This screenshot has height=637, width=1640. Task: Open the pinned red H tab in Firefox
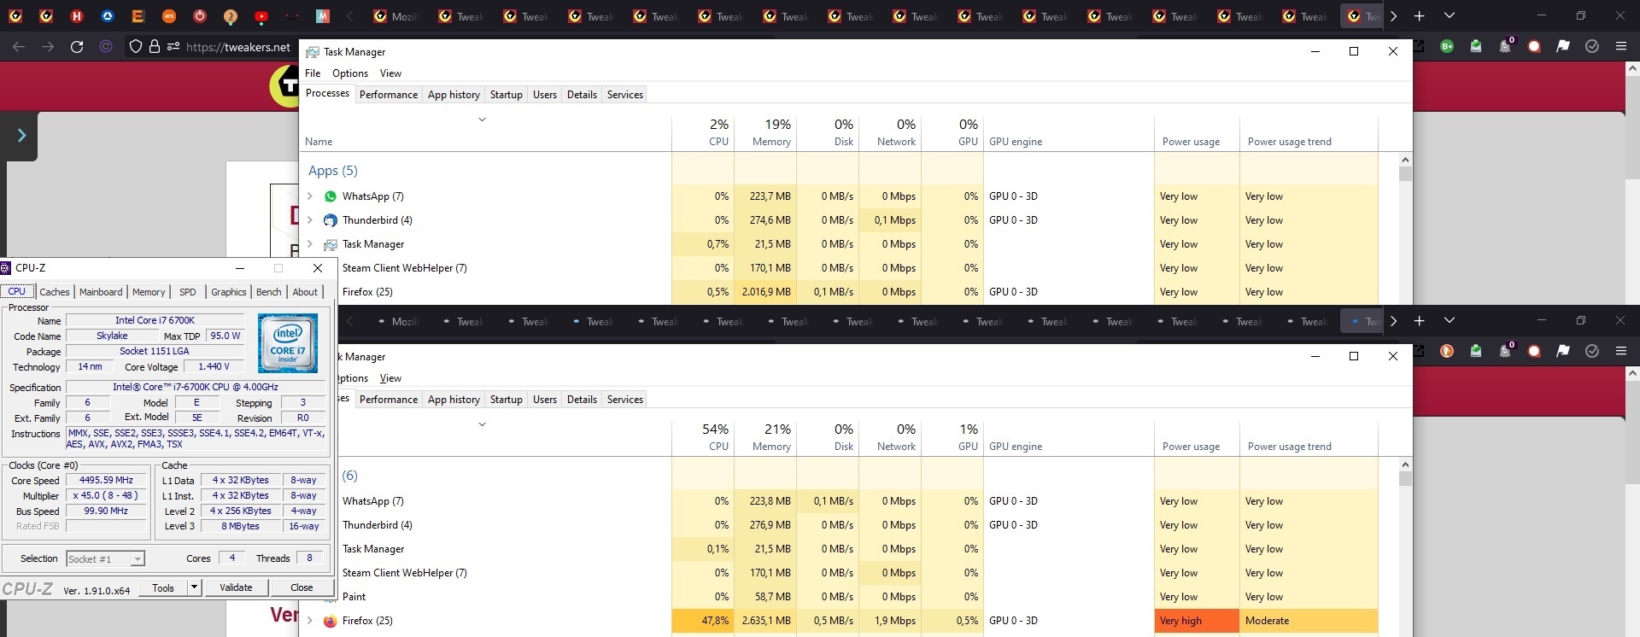pos(77,16)
